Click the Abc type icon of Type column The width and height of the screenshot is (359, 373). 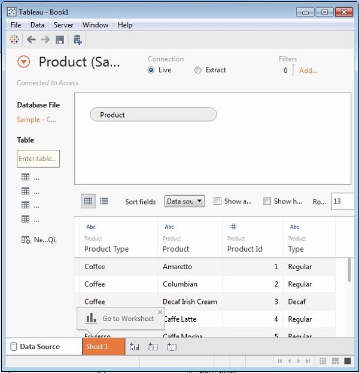[294, 227]
